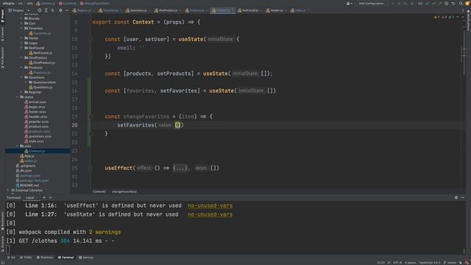Collapse the NotFound folder
This screenshot has width=471, height=265.
(21, 48)
